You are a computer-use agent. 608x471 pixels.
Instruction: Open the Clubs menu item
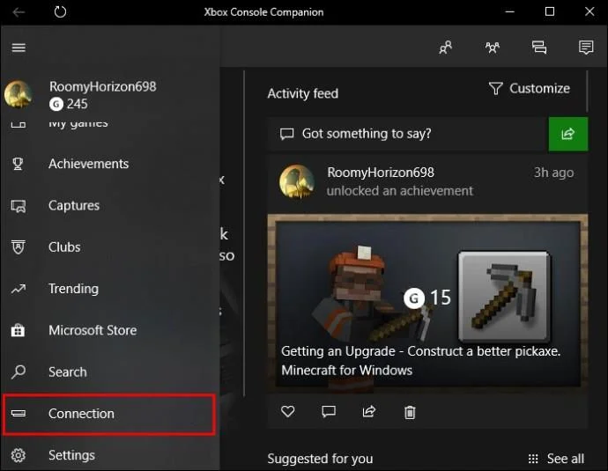[x=110, y=247]
